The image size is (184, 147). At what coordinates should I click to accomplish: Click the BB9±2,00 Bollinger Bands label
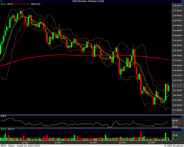(x=36, y=4)
